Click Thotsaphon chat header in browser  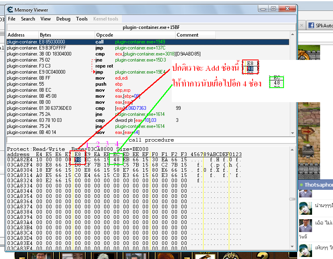pyautogui.click(x=316, y=185)
